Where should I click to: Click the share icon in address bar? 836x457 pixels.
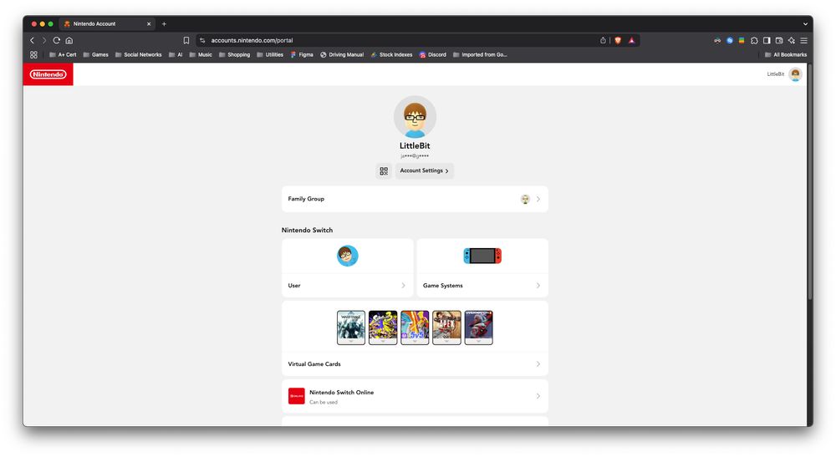pyautogui.click(x=603, y=40)
